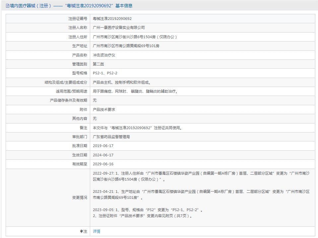The width and height of the screenshot is (318, 238).
Task: Click the 2023-04-21 change record entry
Action: [201, 195]
